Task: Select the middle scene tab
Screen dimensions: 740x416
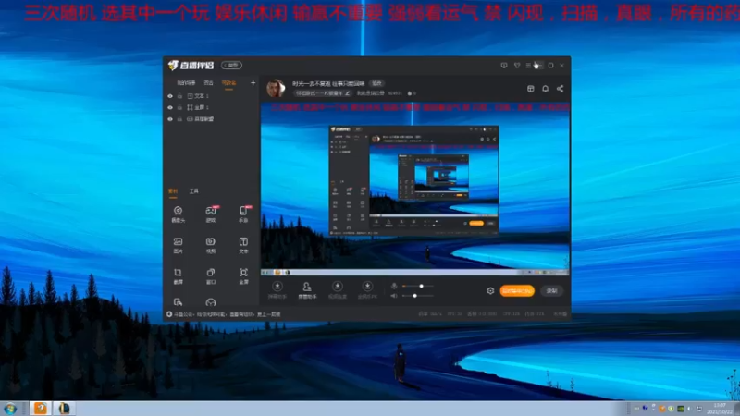Action: [x=209, y=83]
